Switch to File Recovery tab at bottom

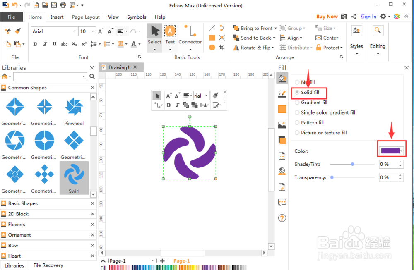coord(48,265)
